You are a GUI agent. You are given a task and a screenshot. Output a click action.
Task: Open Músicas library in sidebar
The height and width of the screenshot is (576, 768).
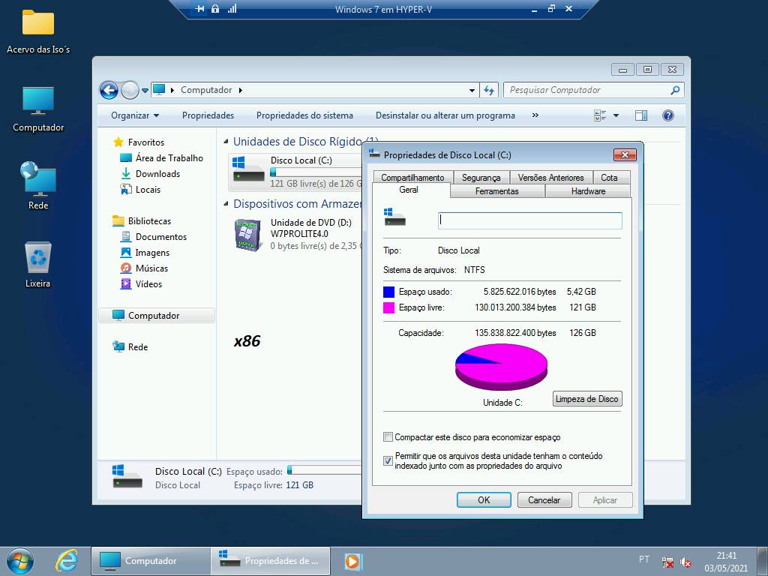click(144, 268)
